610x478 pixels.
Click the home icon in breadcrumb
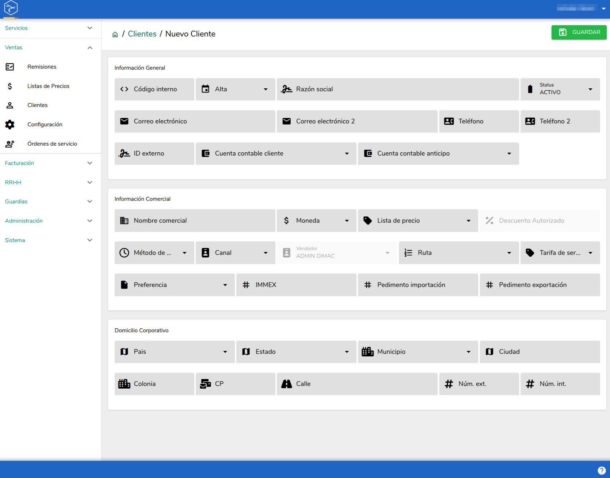[x=115, y=34]
